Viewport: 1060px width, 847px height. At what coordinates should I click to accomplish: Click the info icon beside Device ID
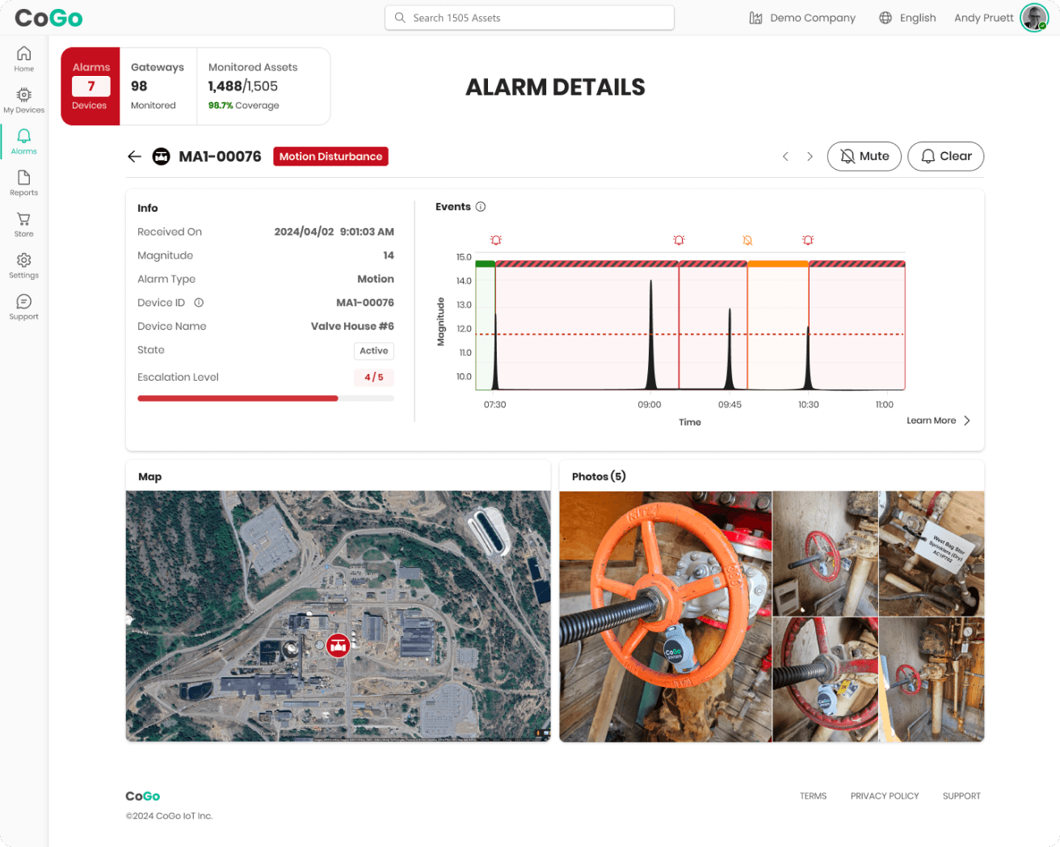tap(199, 303)
